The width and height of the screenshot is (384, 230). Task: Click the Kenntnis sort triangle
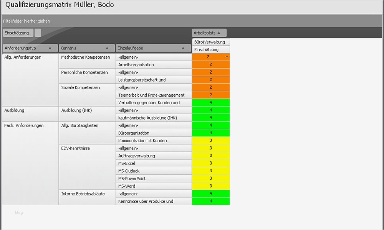[x=107, y=48]
